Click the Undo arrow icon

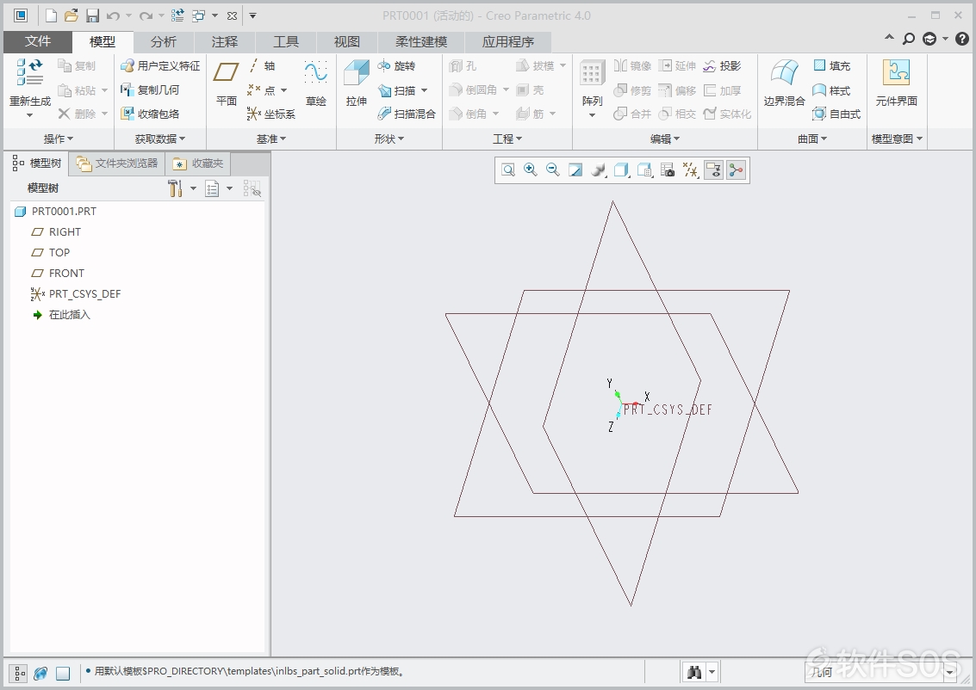pyautogui.click(x=113, y=15)
